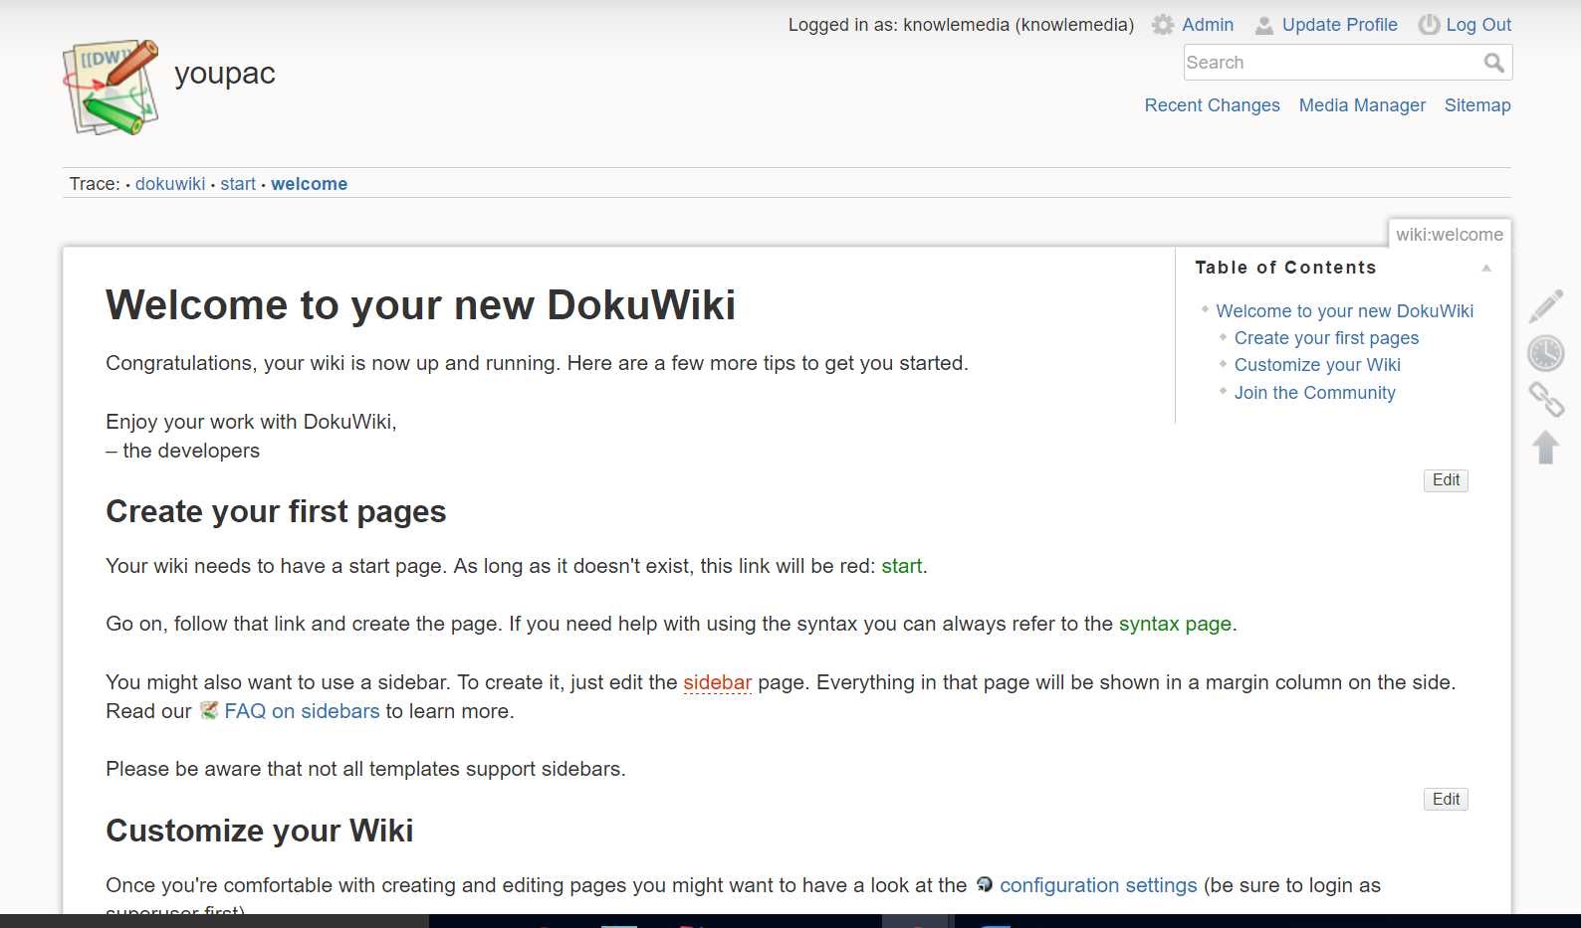Click the Back to top arrow icon
Screen dimensions: 1581x928
[x=1546, y=448]
